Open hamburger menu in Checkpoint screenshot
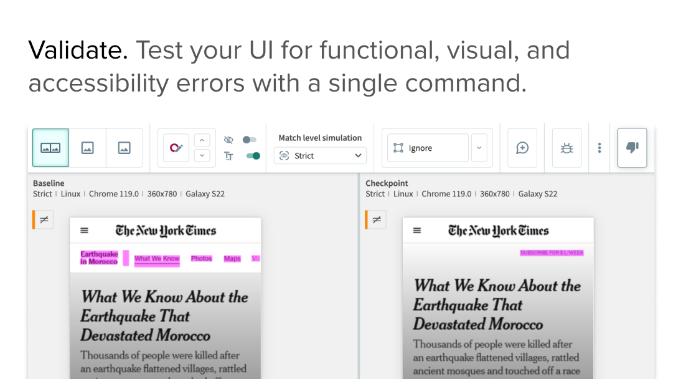Screen dimensions: 691x379 (417, 231)
